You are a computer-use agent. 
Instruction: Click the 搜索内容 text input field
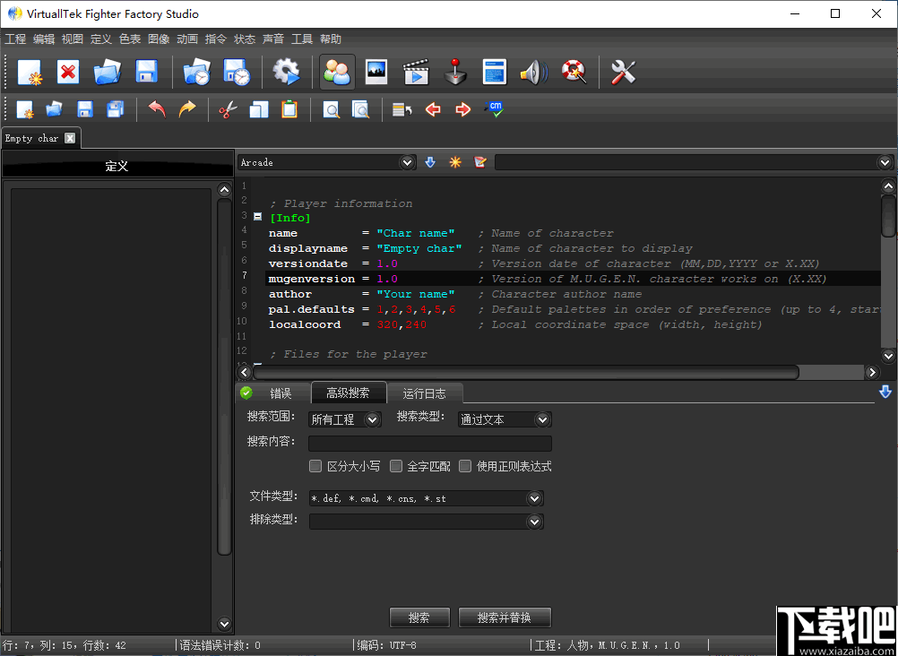tap(430, 443)
